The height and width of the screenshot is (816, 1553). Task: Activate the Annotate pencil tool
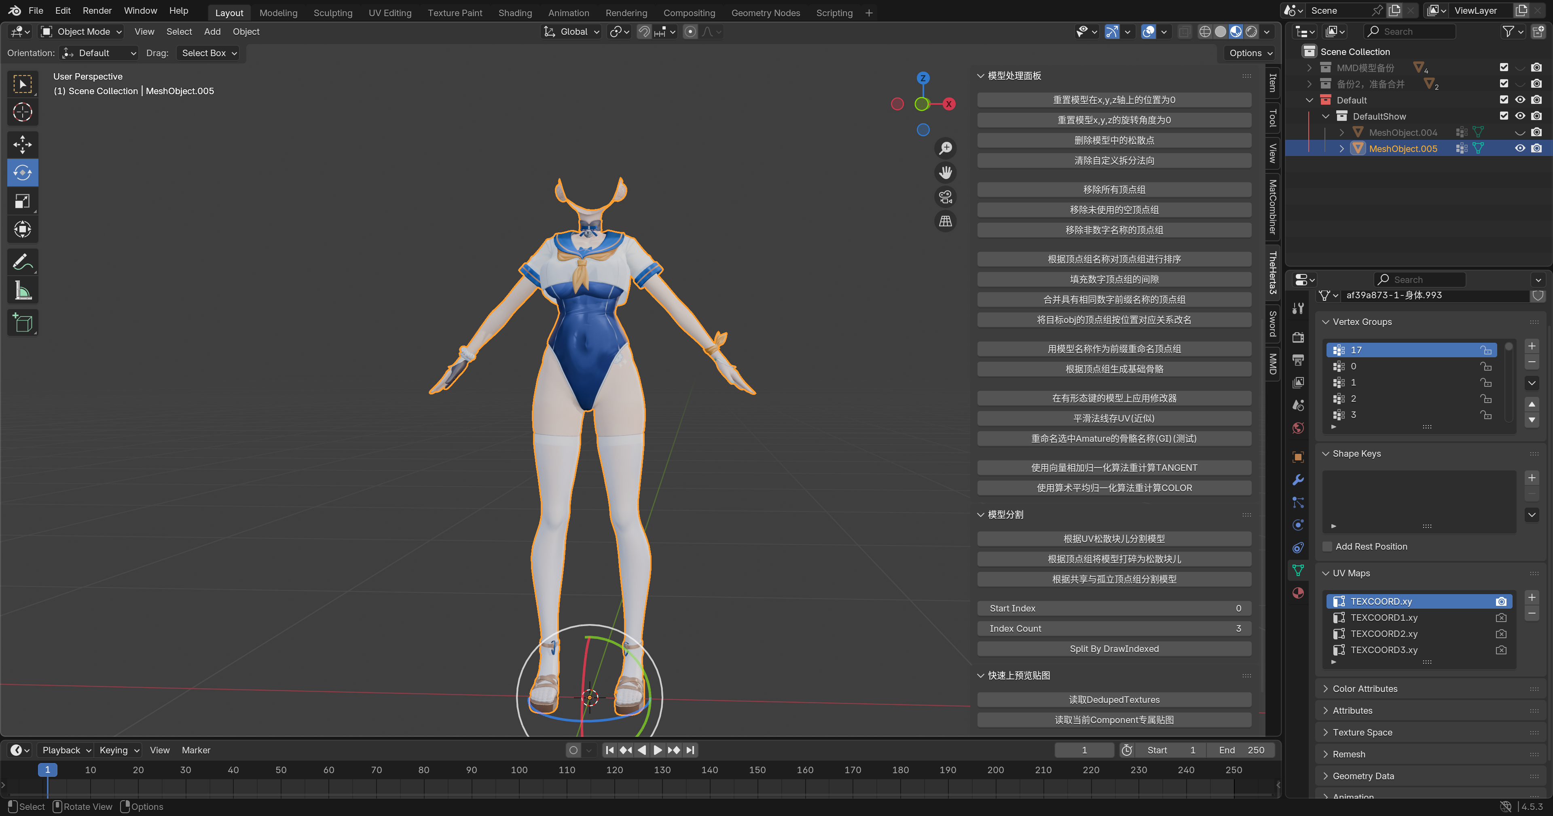(22, 261)
